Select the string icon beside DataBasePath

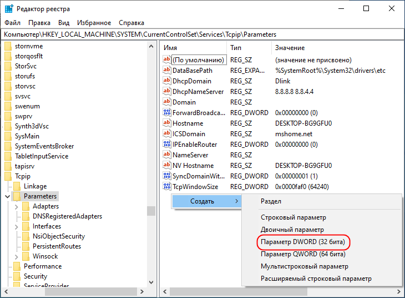(x=166, y=70)
